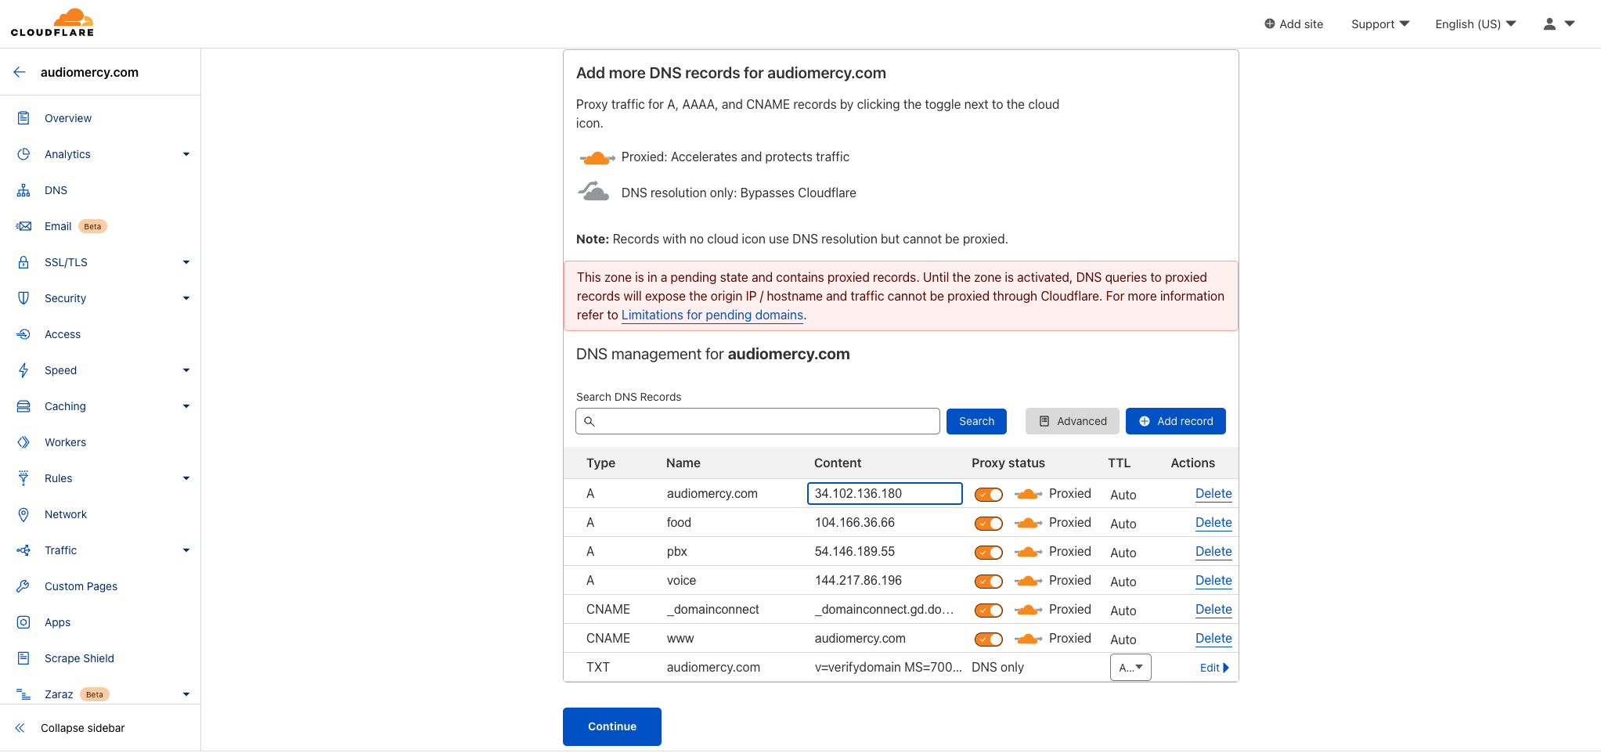Screen dimensions: 1601x753
Task: Click Edit on the TXT record
Action: [x=1214, y=668]
